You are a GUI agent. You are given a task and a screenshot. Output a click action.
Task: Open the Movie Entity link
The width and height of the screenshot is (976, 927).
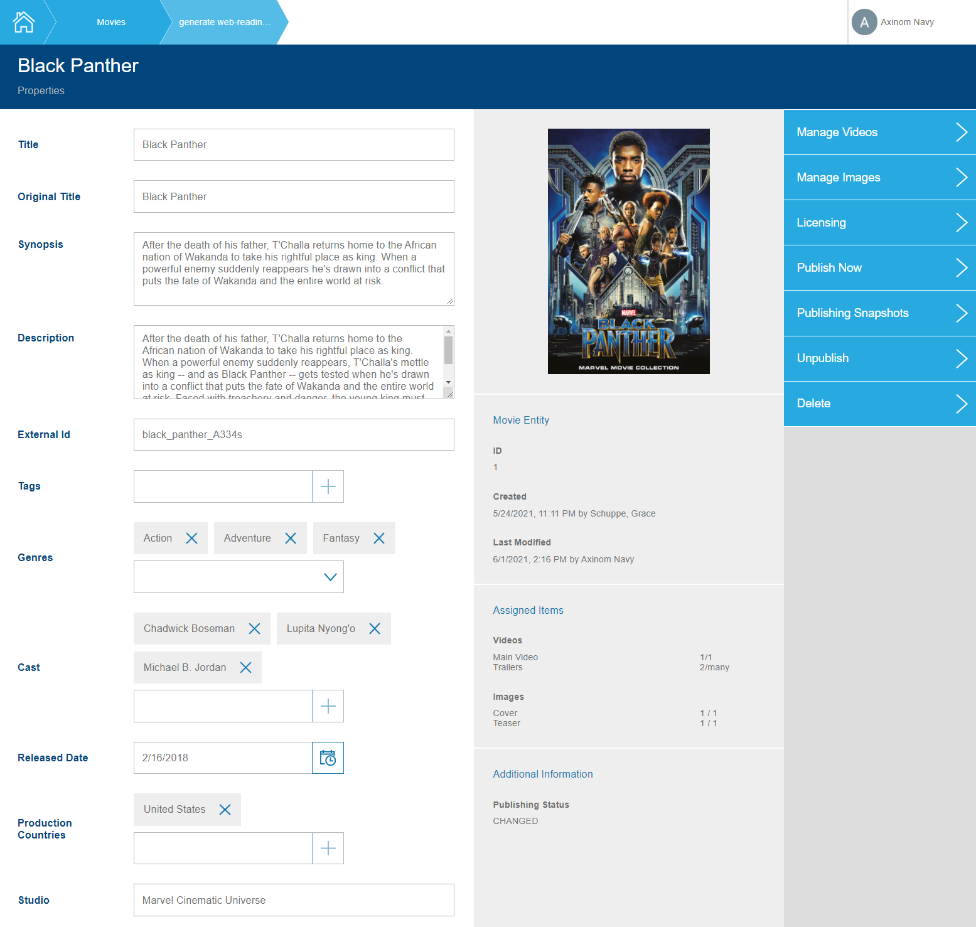520,420
